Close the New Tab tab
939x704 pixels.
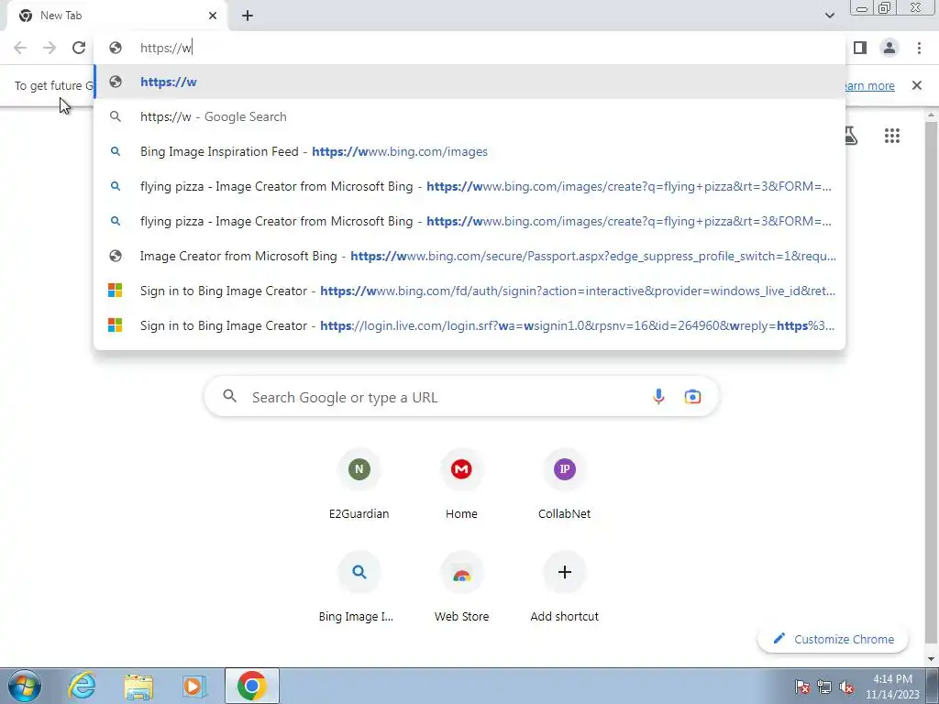(213, 16)
